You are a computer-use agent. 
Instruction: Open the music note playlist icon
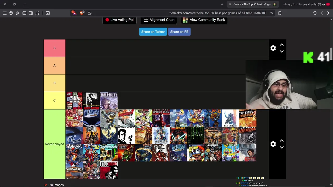point(37,13)
